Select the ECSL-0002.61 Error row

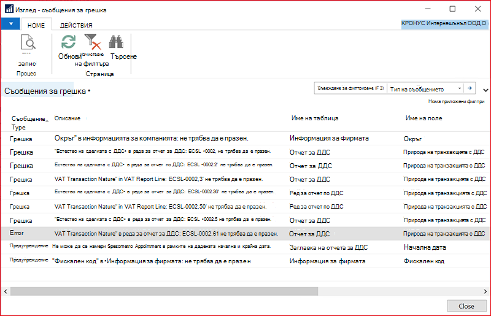click(245, 234)
